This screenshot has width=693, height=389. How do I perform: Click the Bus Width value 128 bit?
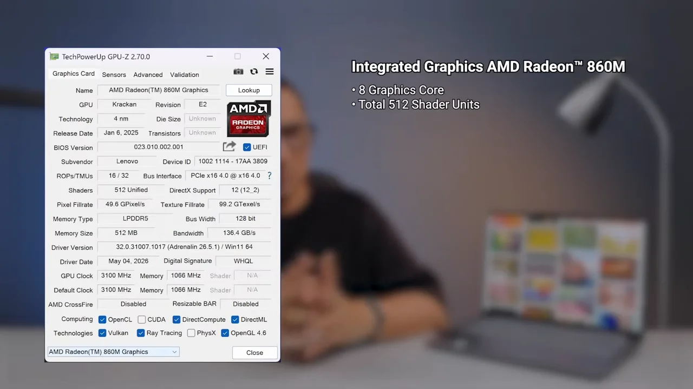(245, 219)
